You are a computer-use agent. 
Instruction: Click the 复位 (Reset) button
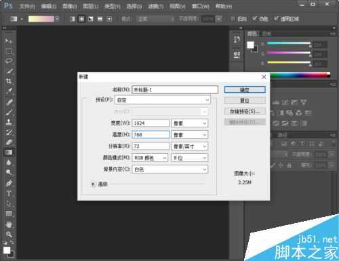(x=245, y=100)
